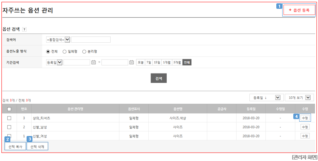
Task: Open the 10개 보기 page size dropdown
Action: click(300, 97)
